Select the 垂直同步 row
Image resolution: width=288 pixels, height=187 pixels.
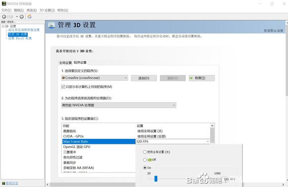pyautogui.click(x=99, y=163)
